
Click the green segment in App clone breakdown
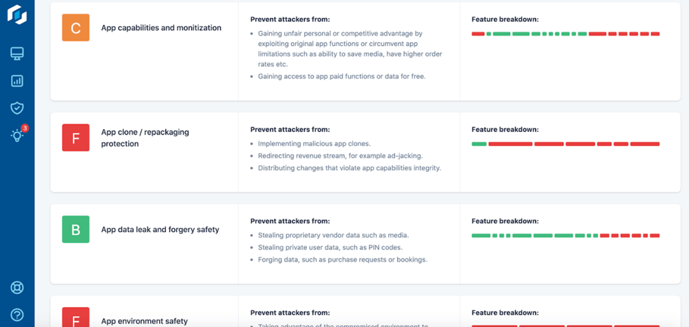tap(479, 144)
